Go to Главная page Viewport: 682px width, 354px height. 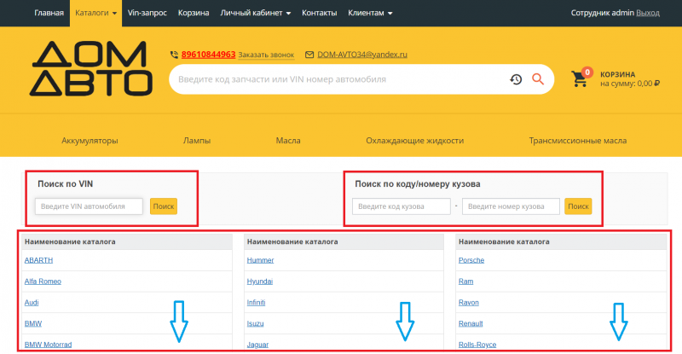49,13
